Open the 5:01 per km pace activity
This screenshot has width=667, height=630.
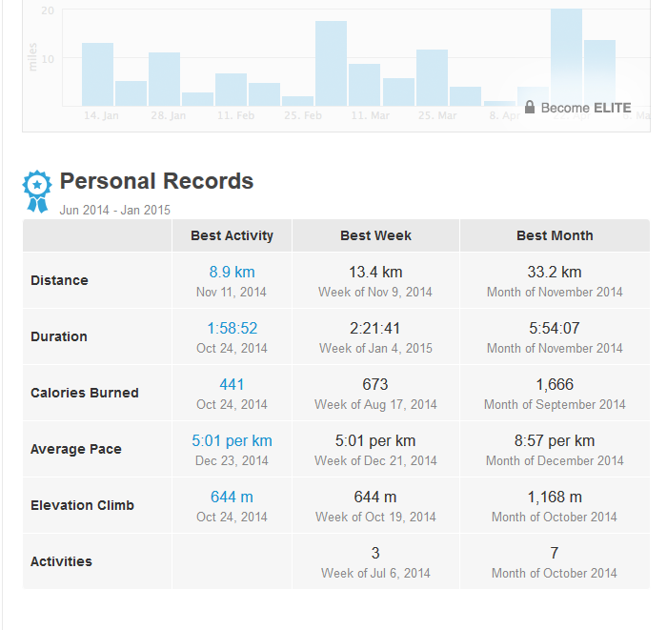[x=232, y=440]
